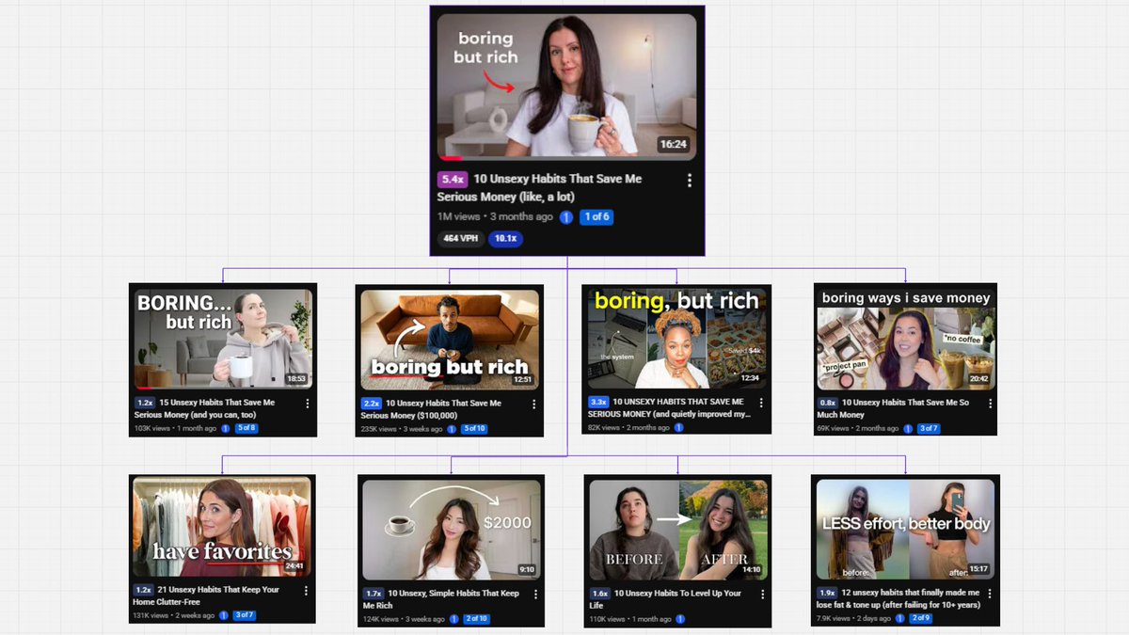Open title '10 Unsexy Habits To Level Up Your Life'
1129x635 pixels.
point(665,599)
